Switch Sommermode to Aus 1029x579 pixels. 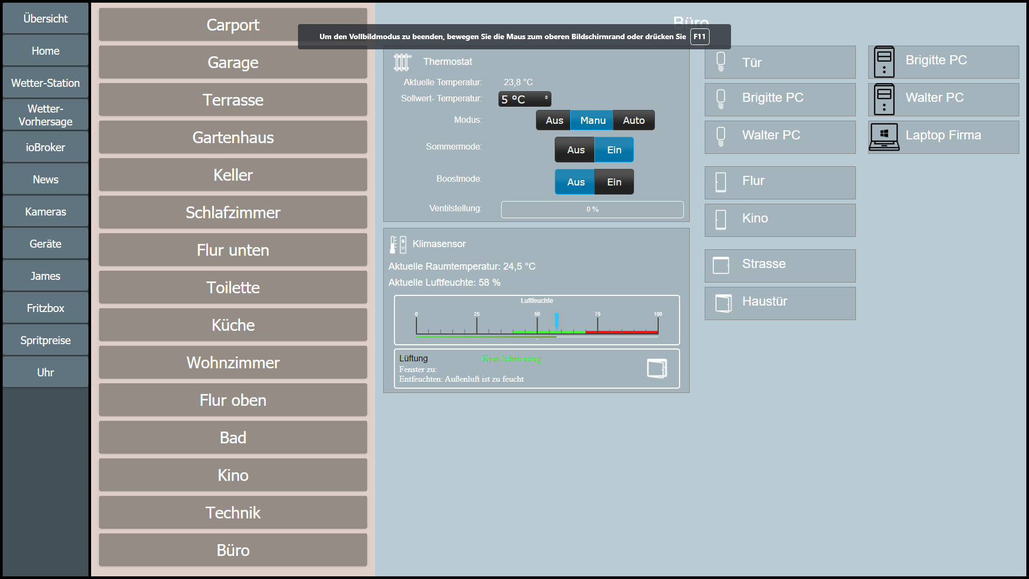point(575,150)
